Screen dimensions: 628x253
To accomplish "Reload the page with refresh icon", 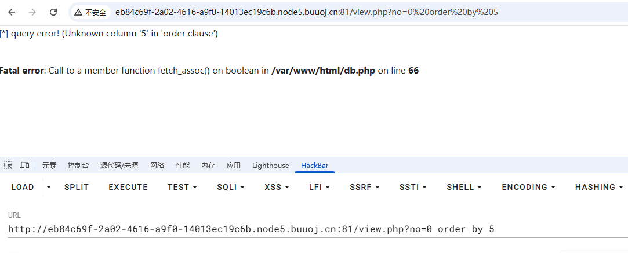I will pos(53,12).
